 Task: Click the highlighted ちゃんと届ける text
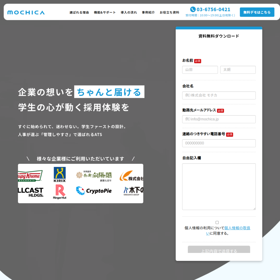109,92
